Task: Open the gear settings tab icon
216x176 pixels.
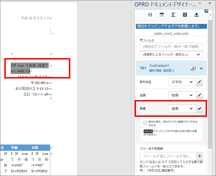Action: tap(185, 15)
